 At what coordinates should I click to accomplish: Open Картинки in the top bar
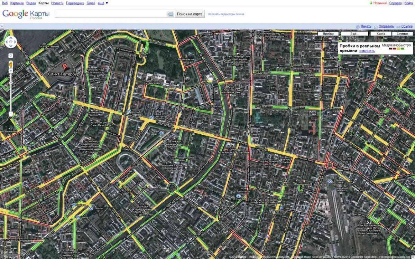pyautogui.click(x=17, y=3)
